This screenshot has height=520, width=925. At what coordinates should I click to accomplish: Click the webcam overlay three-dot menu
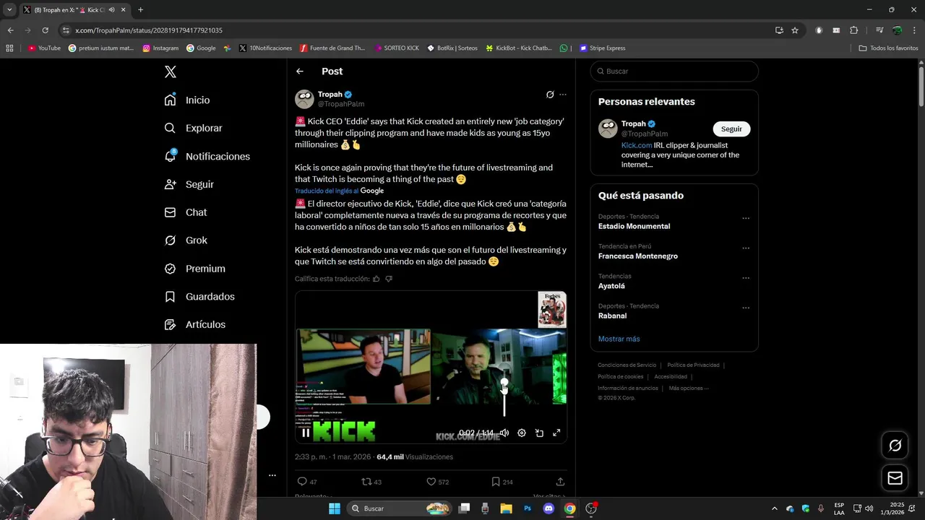[272, 475]
